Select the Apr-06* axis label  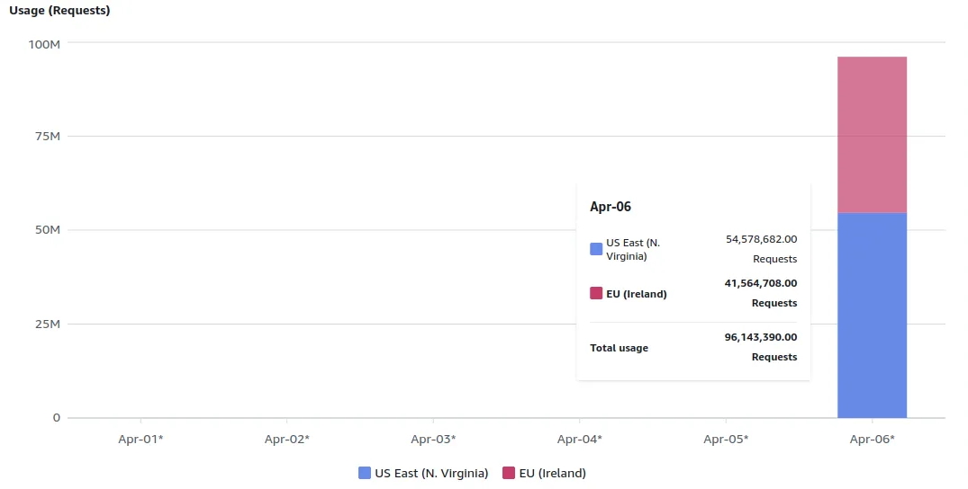(x=873, y=439)
